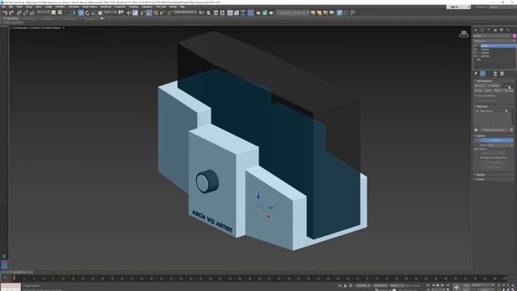Switch to the Create command panel tab
The height and width of the screenshot is (291, 517).
point(476,30)
